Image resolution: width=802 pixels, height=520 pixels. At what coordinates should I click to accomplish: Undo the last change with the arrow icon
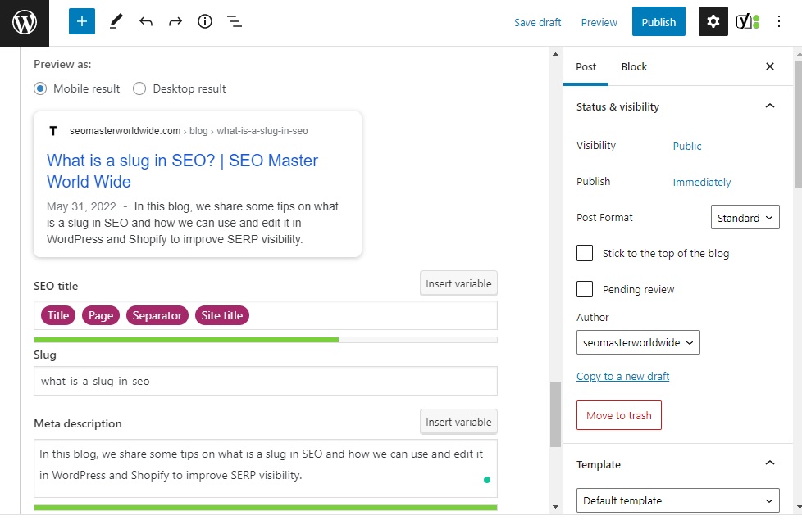point(146,21)
